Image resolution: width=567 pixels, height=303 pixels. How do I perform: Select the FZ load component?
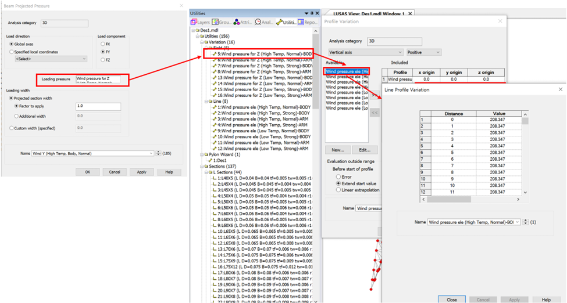coord(104,60)
